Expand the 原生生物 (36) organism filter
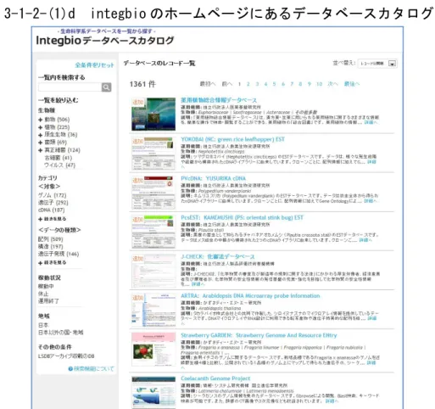Image resolution: width=435 pixels, height=409 pixels. point(40,135)
